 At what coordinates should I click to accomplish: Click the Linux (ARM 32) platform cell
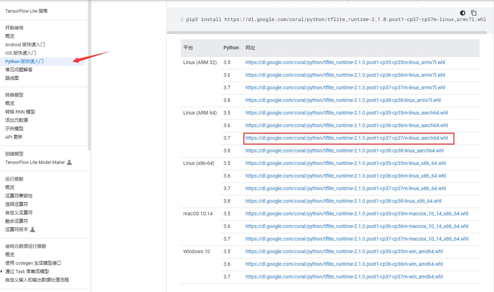200,62
